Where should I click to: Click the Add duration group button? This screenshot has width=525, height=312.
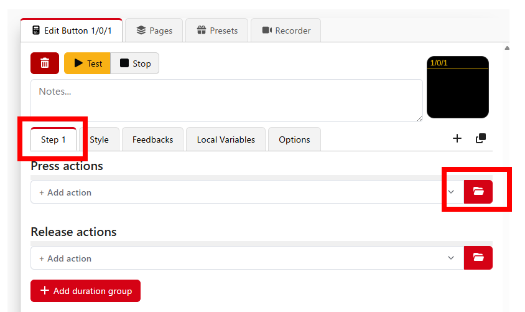point(85,291)
